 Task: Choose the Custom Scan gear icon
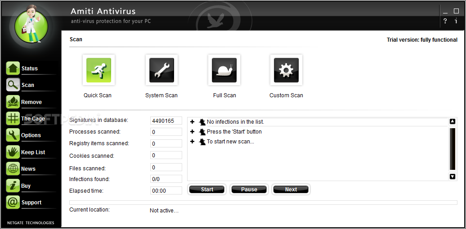pos(286,70)
